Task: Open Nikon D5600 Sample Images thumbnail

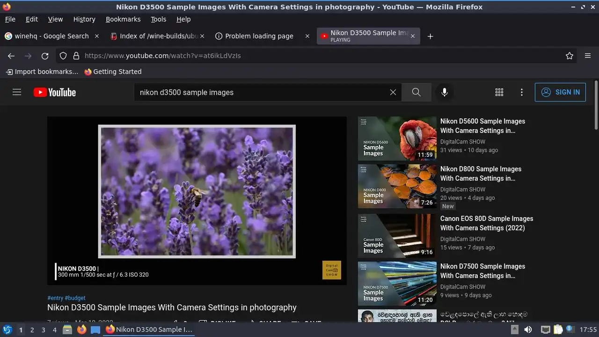Action: tap(397, 139)
